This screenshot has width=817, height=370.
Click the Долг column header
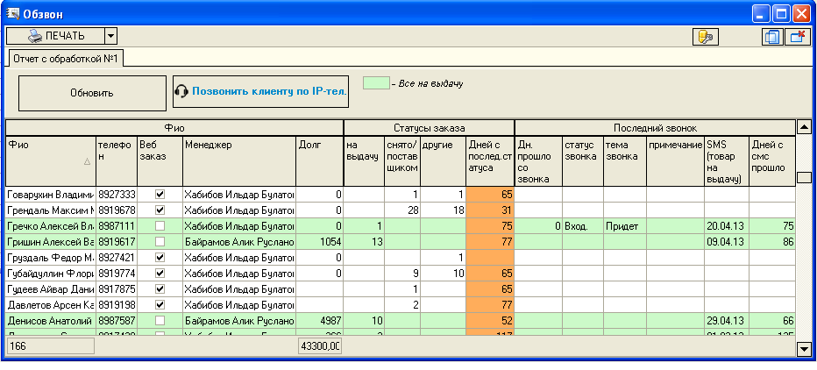click(318, 146)
